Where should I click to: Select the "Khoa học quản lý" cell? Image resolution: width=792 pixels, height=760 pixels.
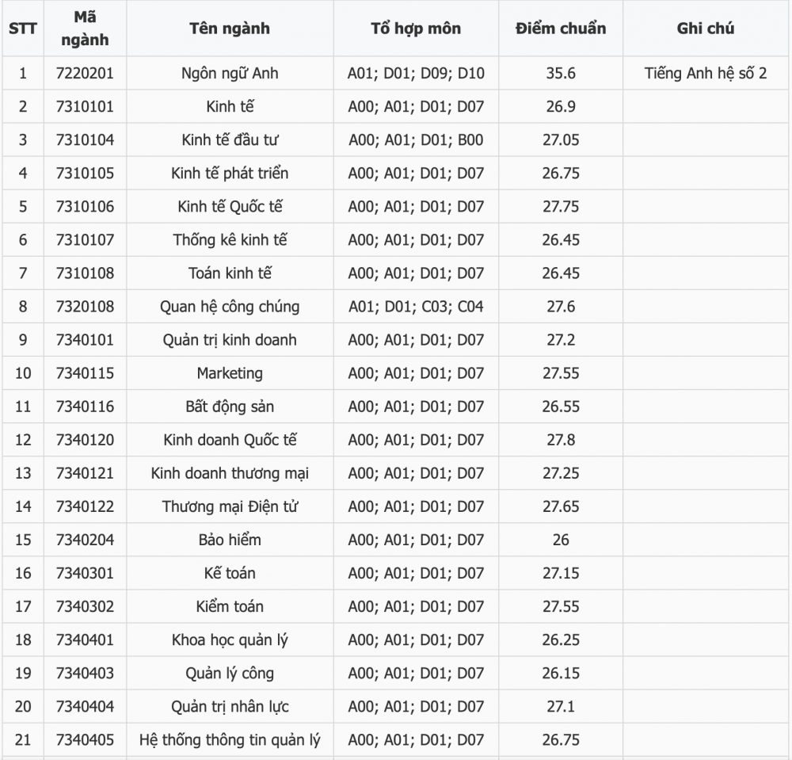[230, 640]
